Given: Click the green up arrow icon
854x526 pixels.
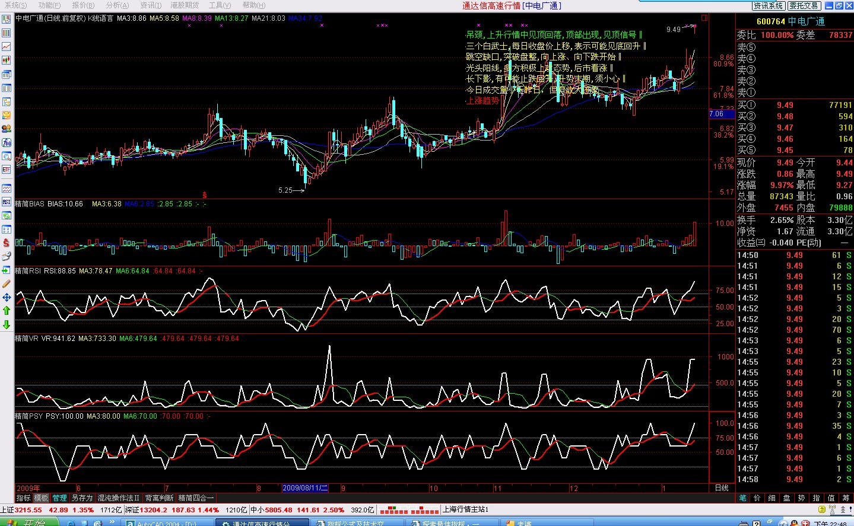Looking at the screenshot, I should pos(7,311).
